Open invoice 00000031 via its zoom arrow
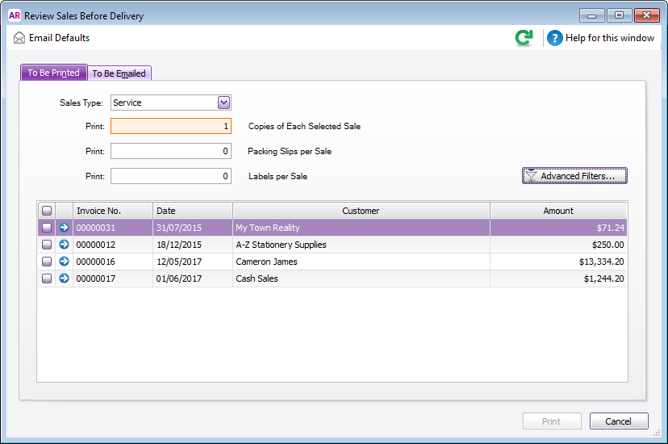Image resolution: width=668 pixels, height=444 pixels. (64, 228)
